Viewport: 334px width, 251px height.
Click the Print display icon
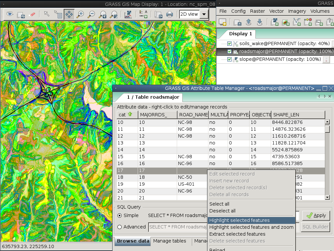pyautogui.click(x=170, y=14)
